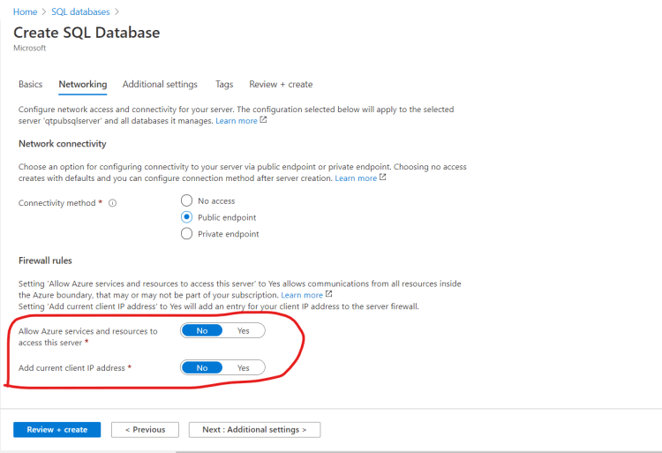Switch to the Basics tab
662x453 pixels.
pyautogui.click(x=30, y=84)
